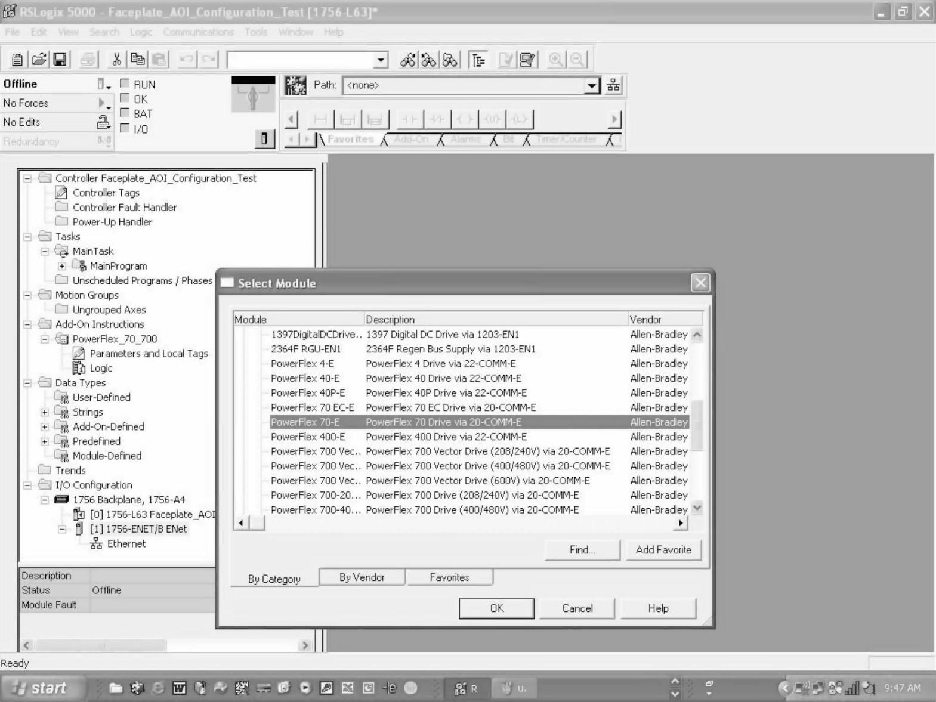Click the New file toolbar icon

click(17, 60)
